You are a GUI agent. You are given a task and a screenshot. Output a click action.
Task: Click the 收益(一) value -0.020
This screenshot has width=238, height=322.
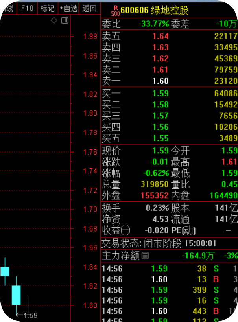(x=157, y=230)
